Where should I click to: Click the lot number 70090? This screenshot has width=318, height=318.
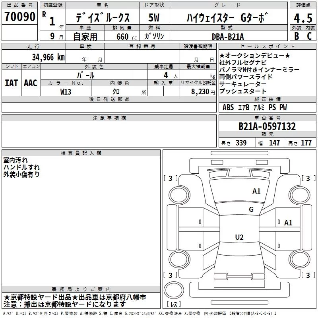(20, 16)
